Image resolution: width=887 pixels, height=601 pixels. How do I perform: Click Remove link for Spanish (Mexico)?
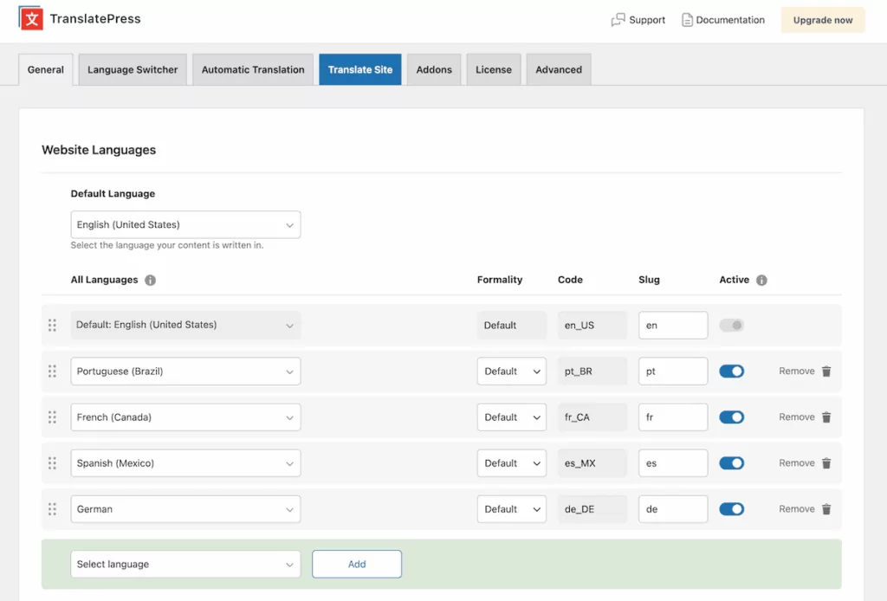[x=797, y=463]
